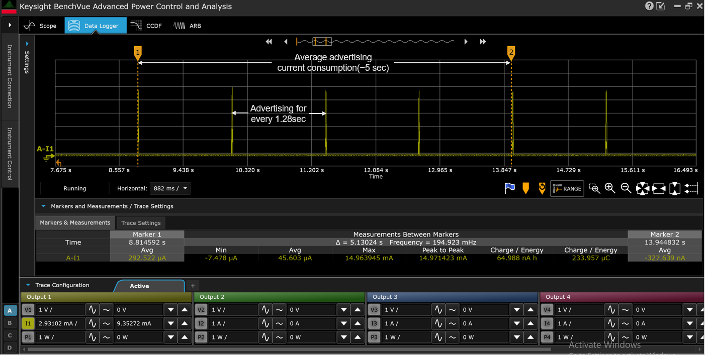Open the Trace Settings tab
The width and height of the screenshot is (705, 355).
141,223
